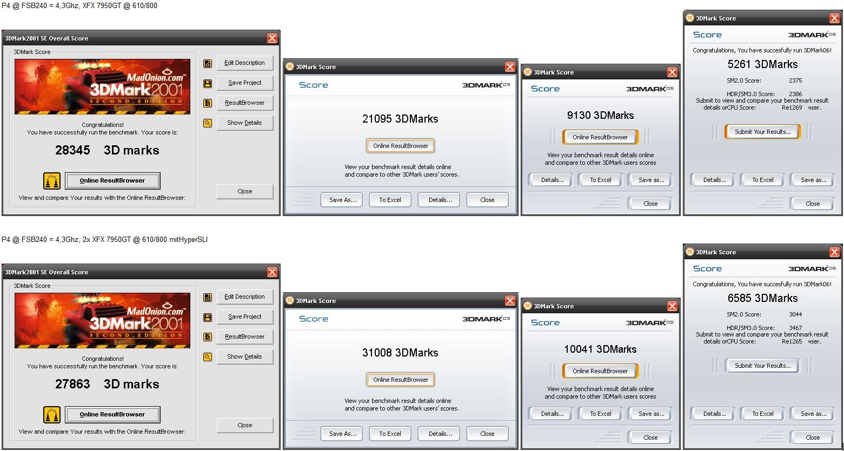The width and height of the screenshot is (844, 451).
Task: Submit Your Results in the 6585 3DMarks window
Action: click(x=762, y=366)
